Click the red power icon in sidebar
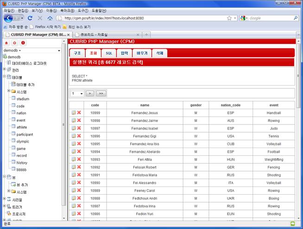The width and height of the screenshot is (303, 229). 14,43
